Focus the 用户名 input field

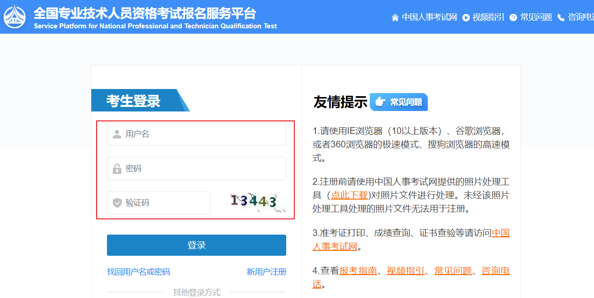click(x=202, y=134)
